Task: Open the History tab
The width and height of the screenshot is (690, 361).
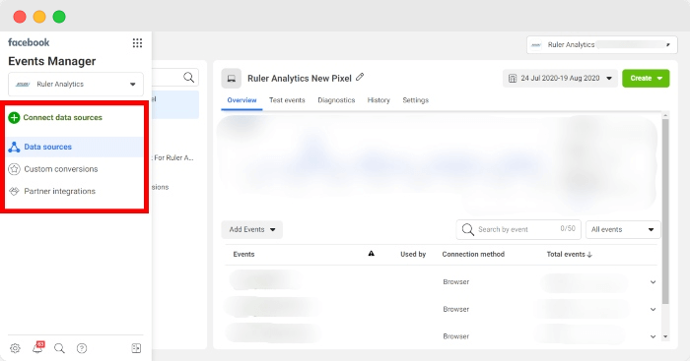Action: tap(379, 100)
